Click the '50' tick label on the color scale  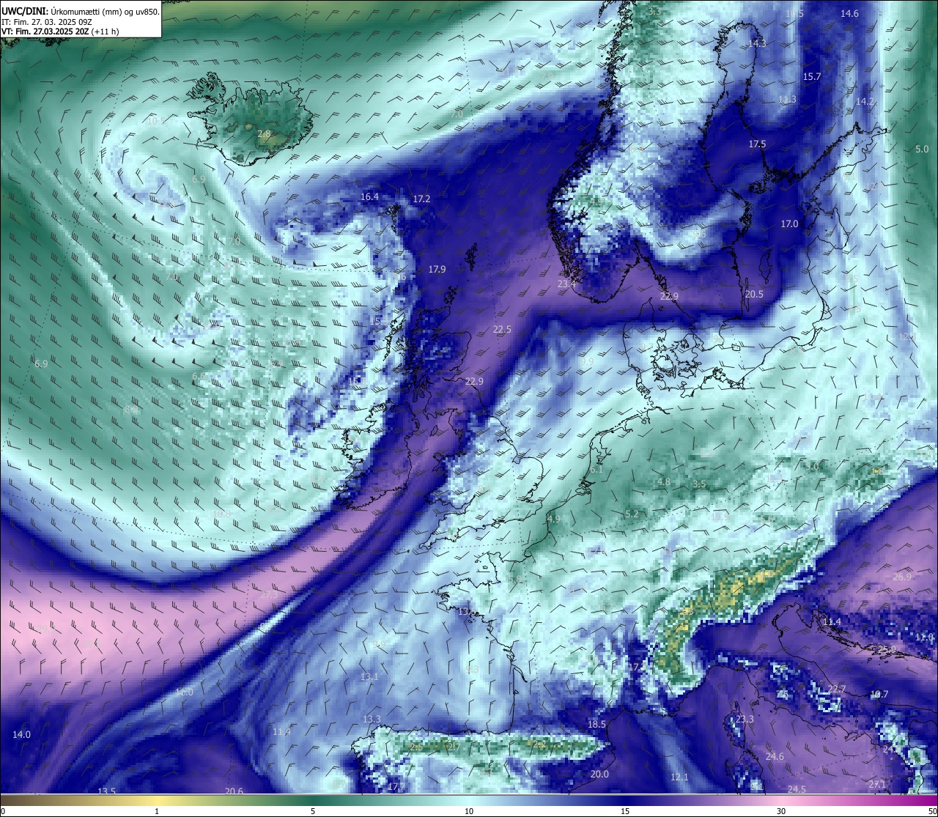pyautogui.click(x=931, y=811)
